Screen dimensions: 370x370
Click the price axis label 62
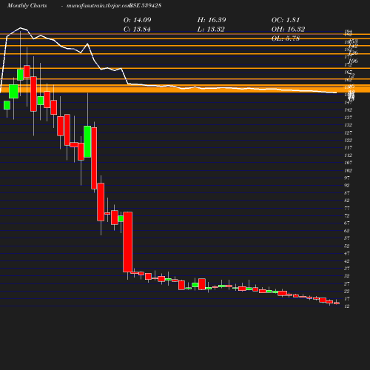[347, 231]
